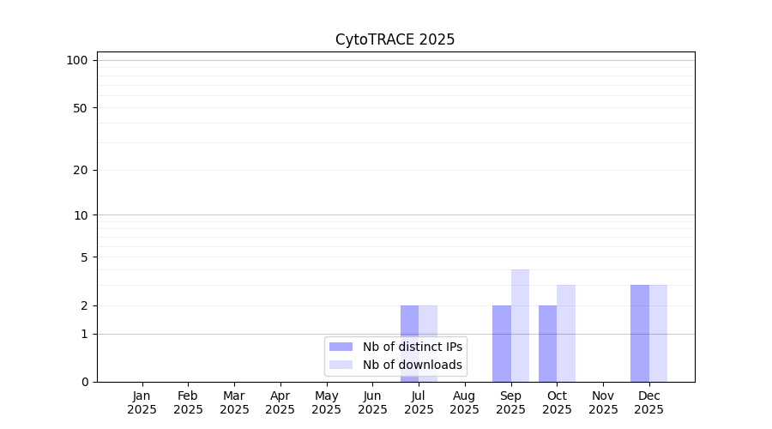
Task: Click the Sep 2025 downloads bar
Action: coord(520,325)
